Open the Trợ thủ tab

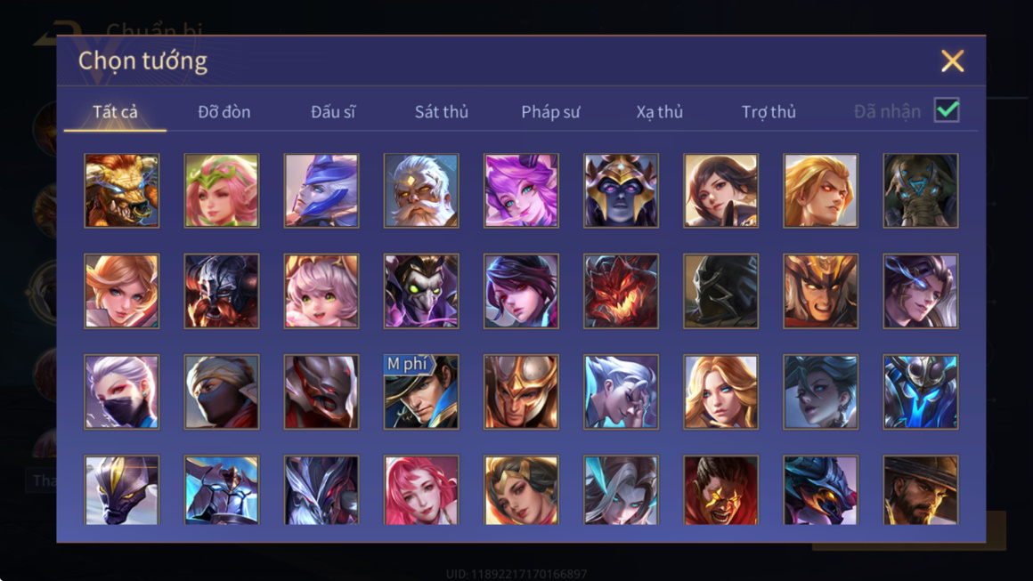click(769, 112)
